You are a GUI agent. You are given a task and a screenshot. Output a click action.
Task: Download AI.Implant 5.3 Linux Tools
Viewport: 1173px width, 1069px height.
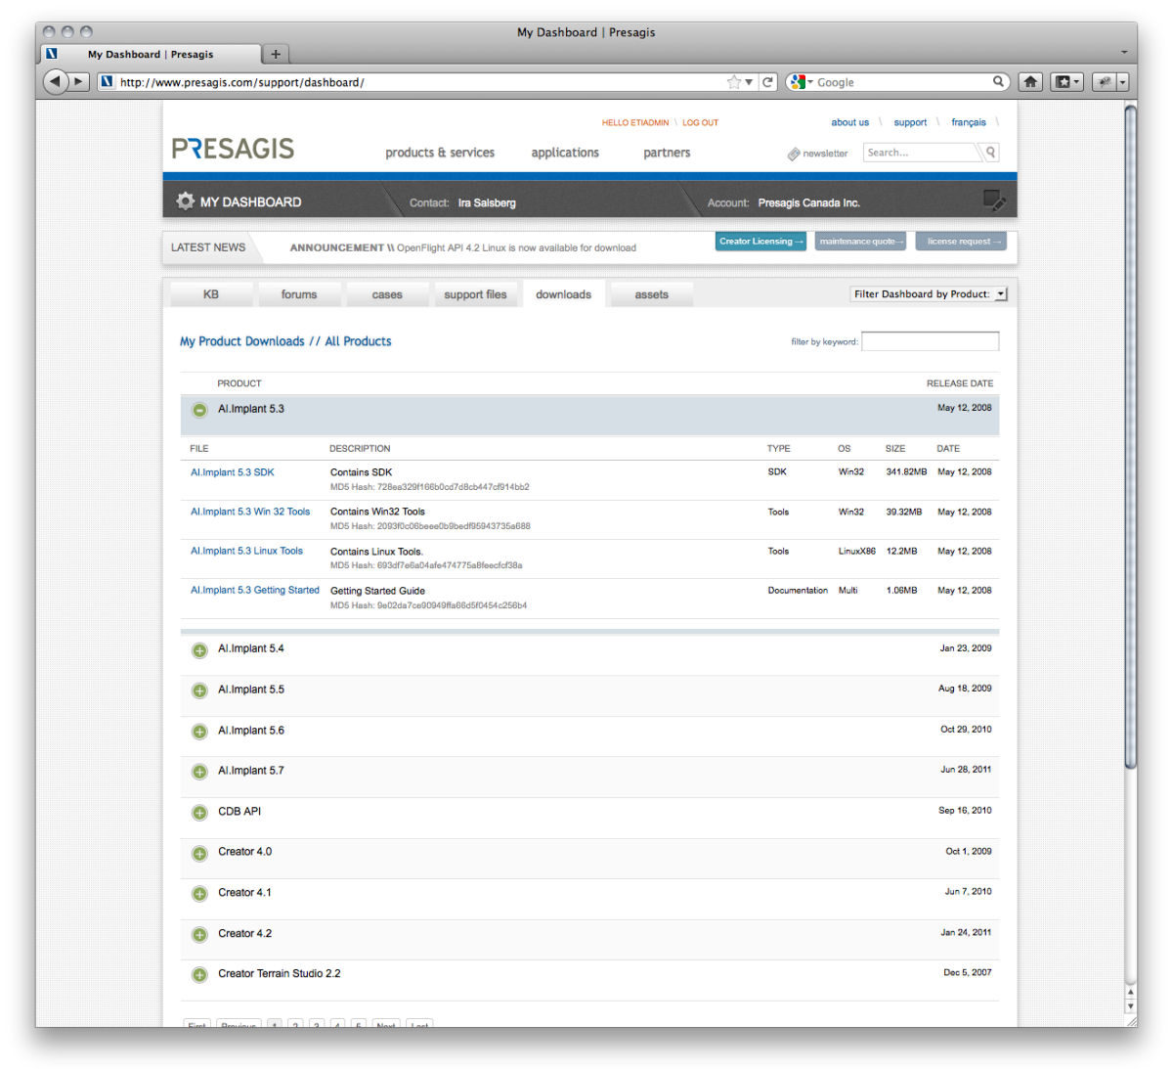click(246, 551)
